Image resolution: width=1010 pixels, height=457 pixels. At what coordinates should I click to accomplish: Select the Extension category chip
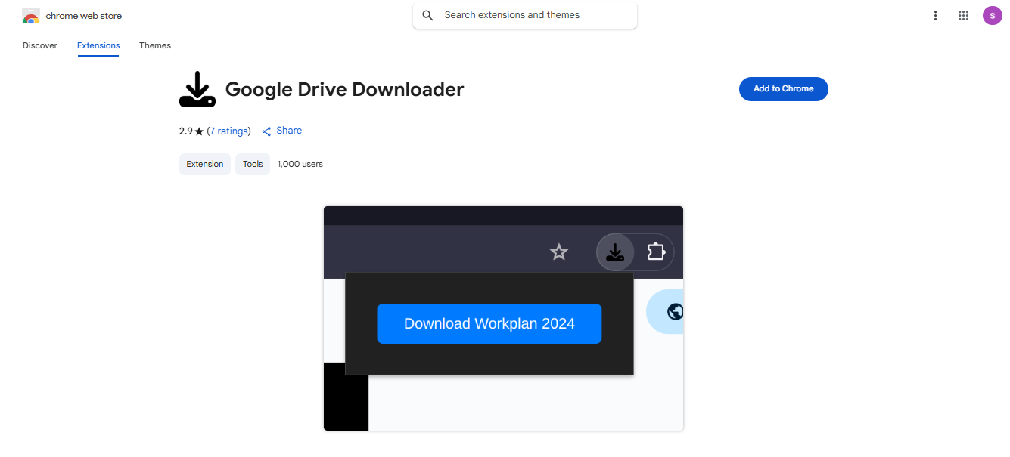(x=204, y=164)
